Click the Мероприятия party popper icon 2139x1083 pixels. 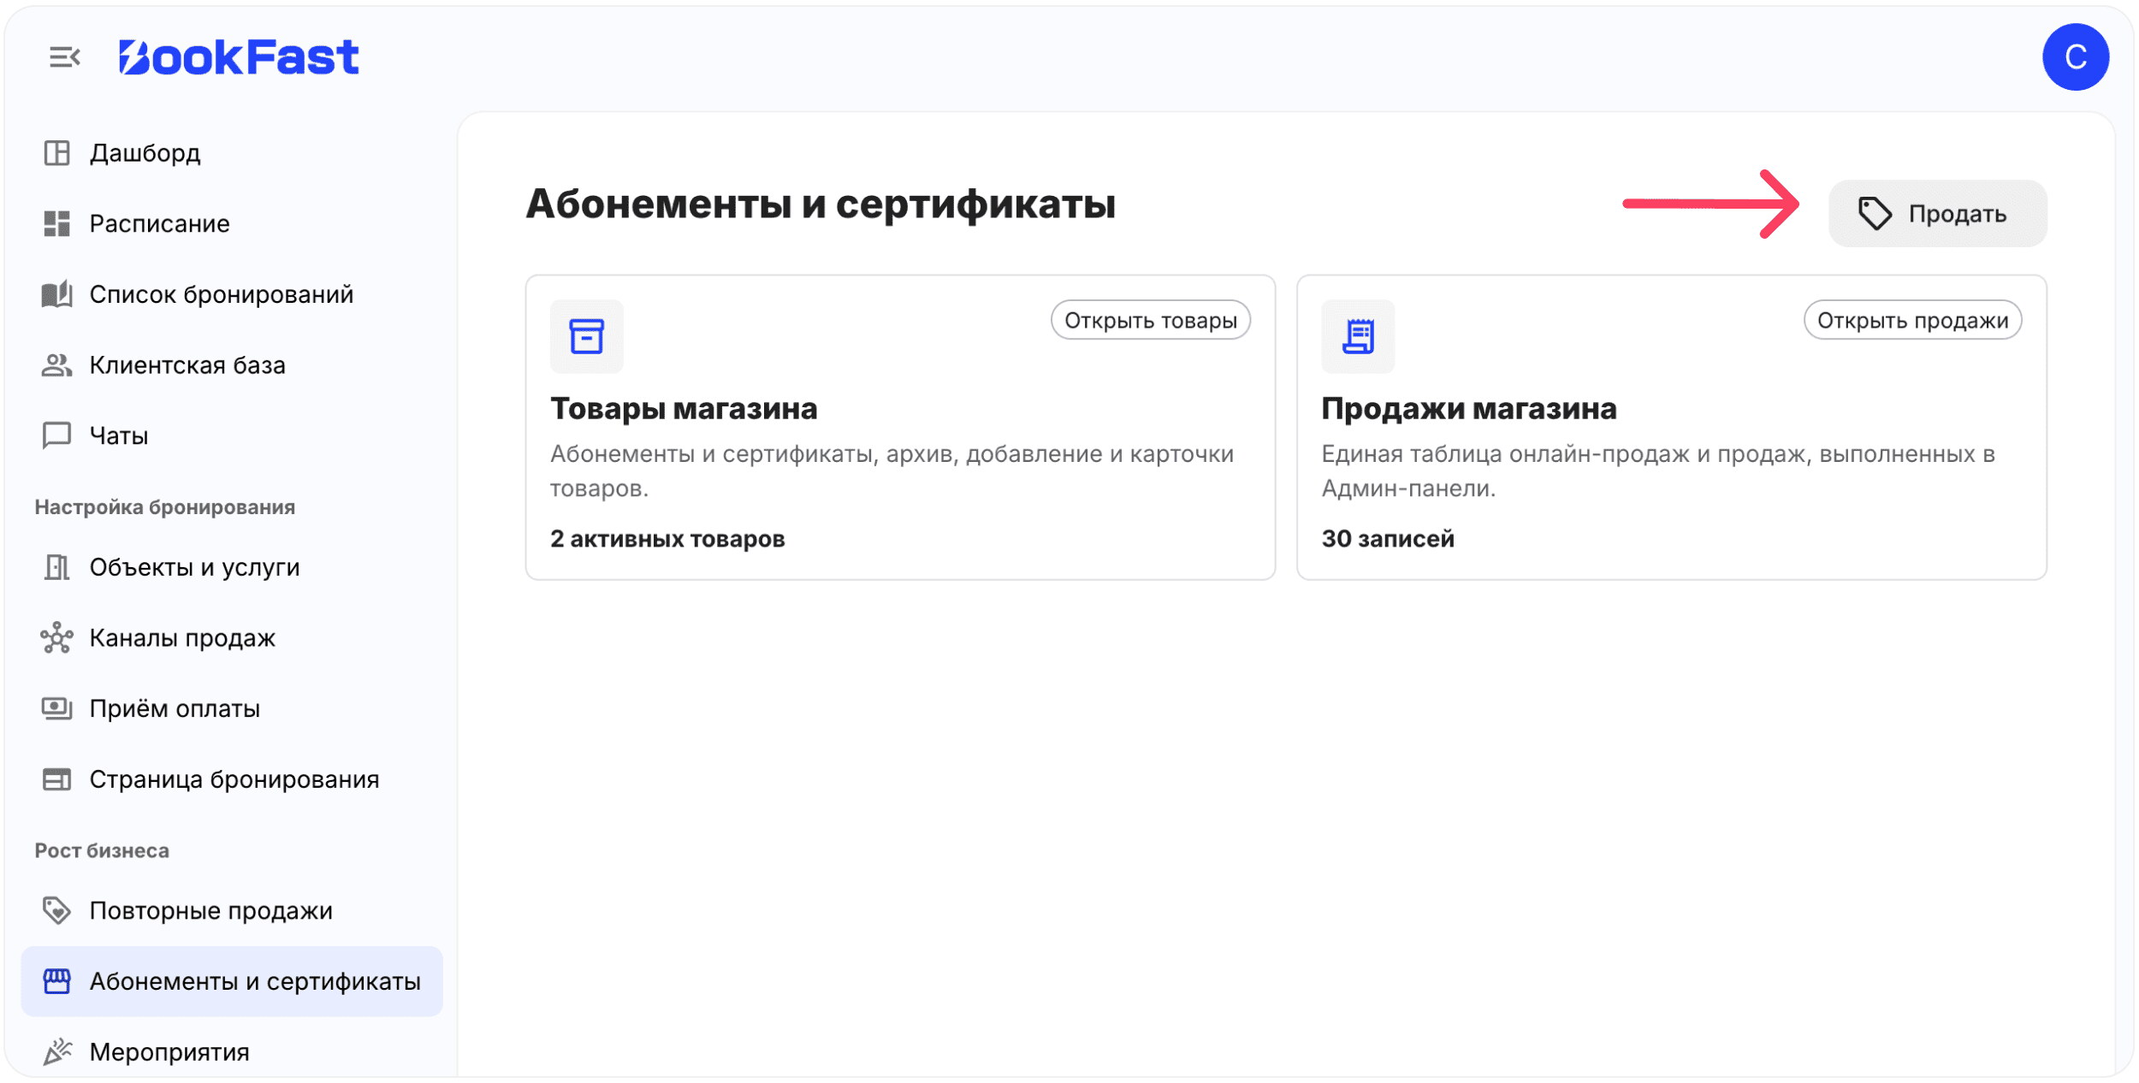pos(56,1051)
